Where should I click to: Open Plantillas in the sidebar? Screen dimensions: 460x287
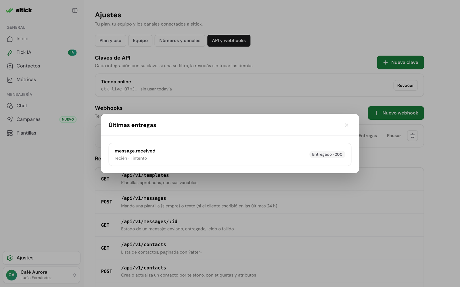click(x=41, y=133)
